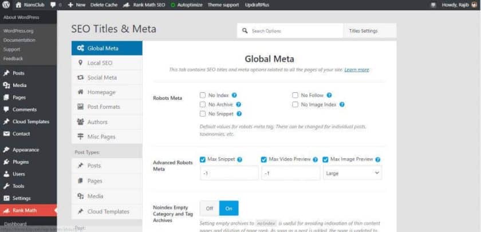Click the magnifier icon in Search Options
The image size is (481, 232).
(x=245, y=31)
